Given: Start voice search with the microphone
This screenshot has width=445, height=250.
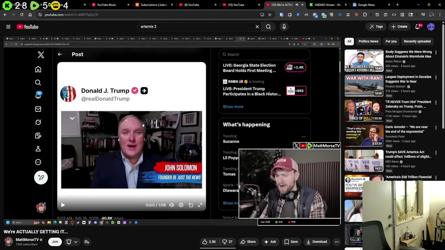Looking at the screenshot, I should (284, 27).
